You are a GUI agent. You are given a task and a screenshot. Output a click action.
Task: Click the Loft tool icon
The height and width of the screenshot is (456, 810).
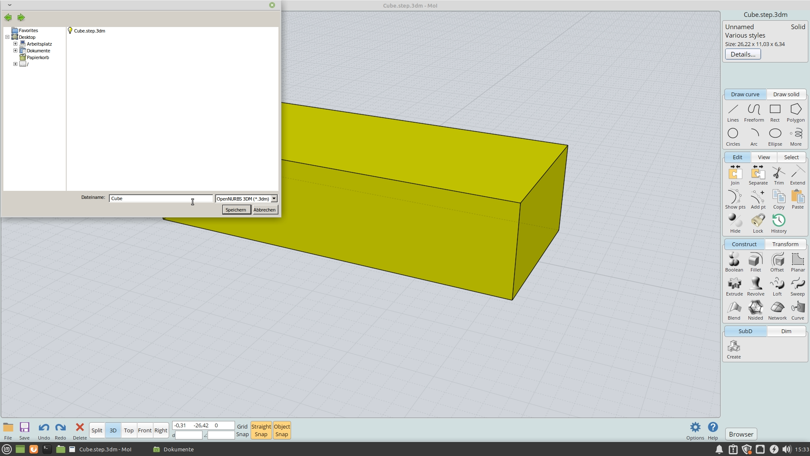tap(777, 286)
